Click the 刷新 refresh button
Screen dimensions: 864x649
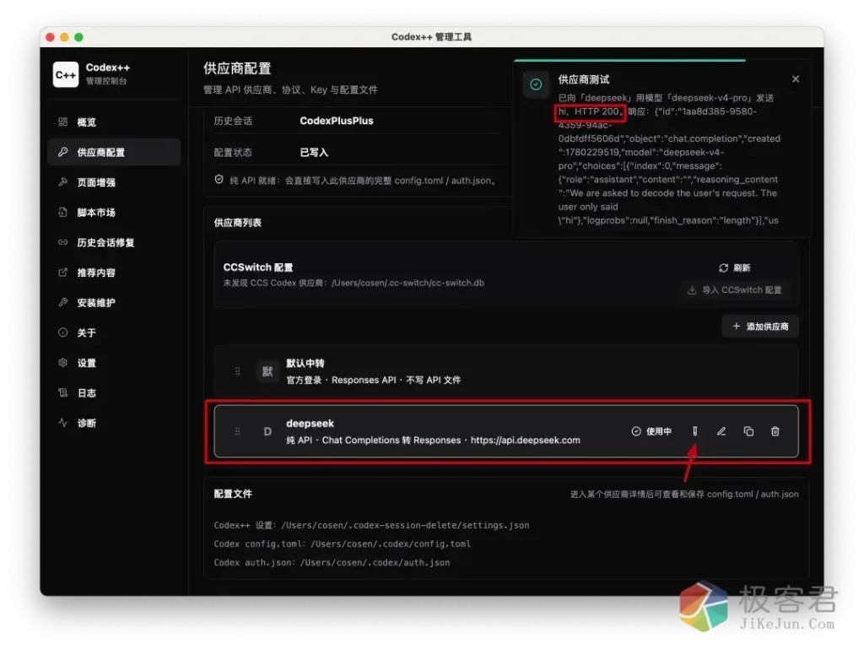pyautogui.click(x=734, y=268)
